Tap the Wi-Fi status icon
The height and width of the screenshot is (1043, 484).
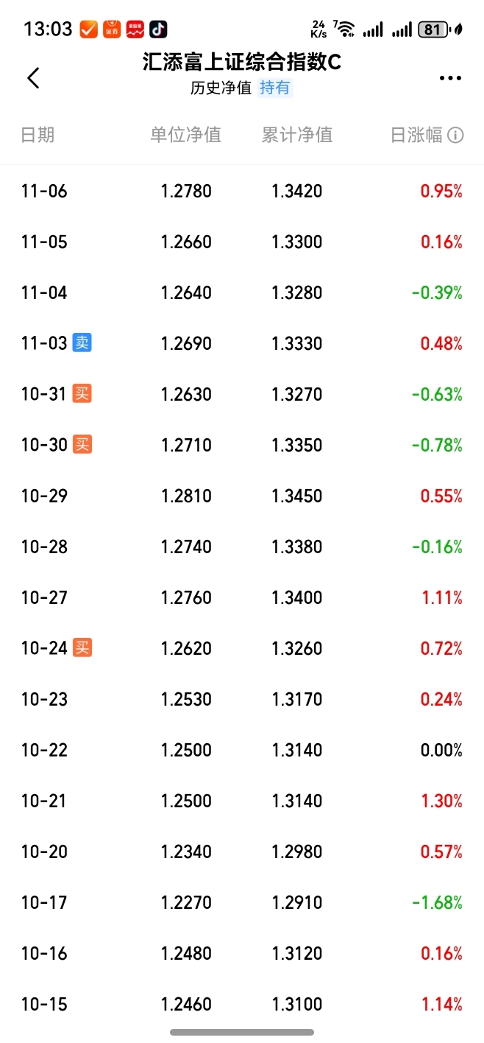(344, 29)
